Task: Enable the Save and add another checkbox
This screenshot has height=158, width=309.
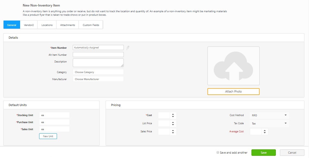Action: 218,153
